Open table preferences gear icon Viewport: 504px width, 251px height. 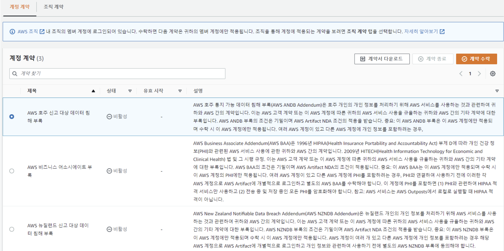point(493,74)
